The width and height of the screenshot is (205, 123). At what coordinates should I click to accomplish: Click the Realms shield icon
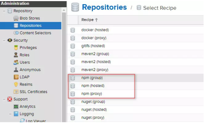(16, 84)
